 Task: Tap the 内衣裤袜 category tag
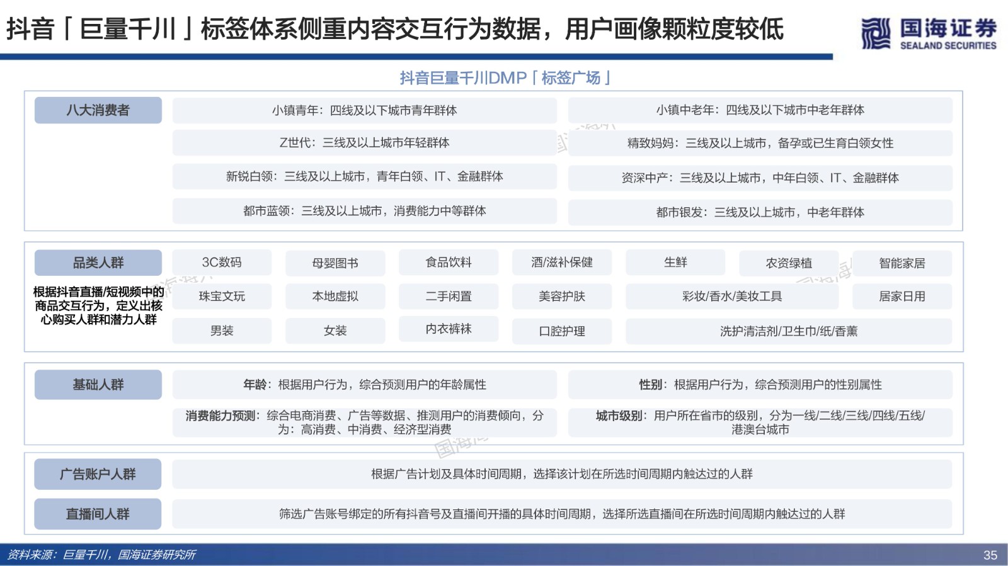[449, 329]
